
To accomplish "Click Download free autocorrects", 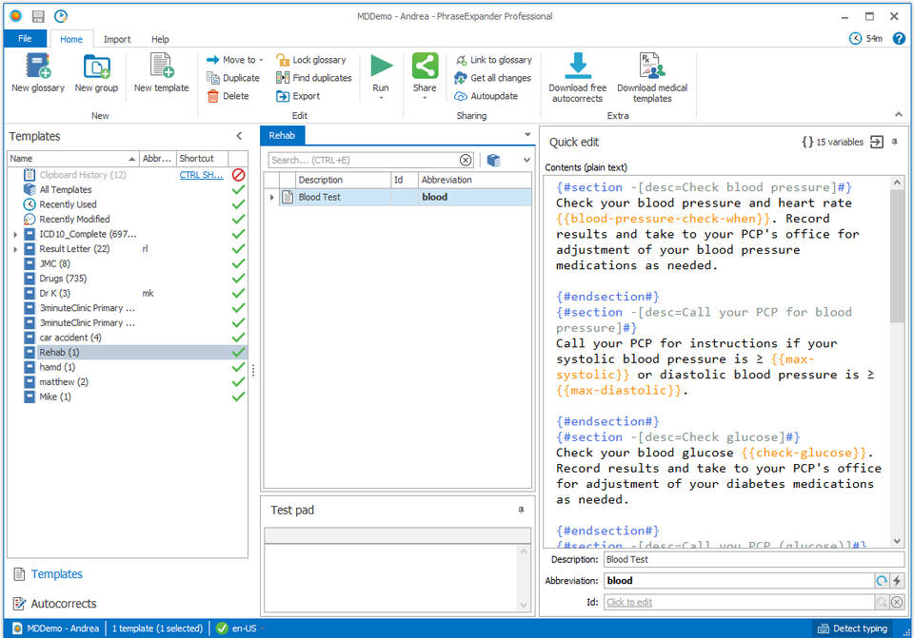I will (x=577, y=68).
